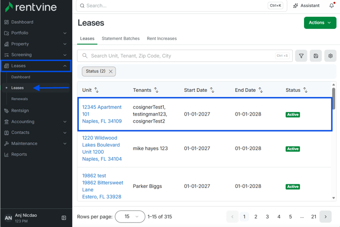
Task: Open Dashboard from sidebar top
Action: [x=22, y=22]
